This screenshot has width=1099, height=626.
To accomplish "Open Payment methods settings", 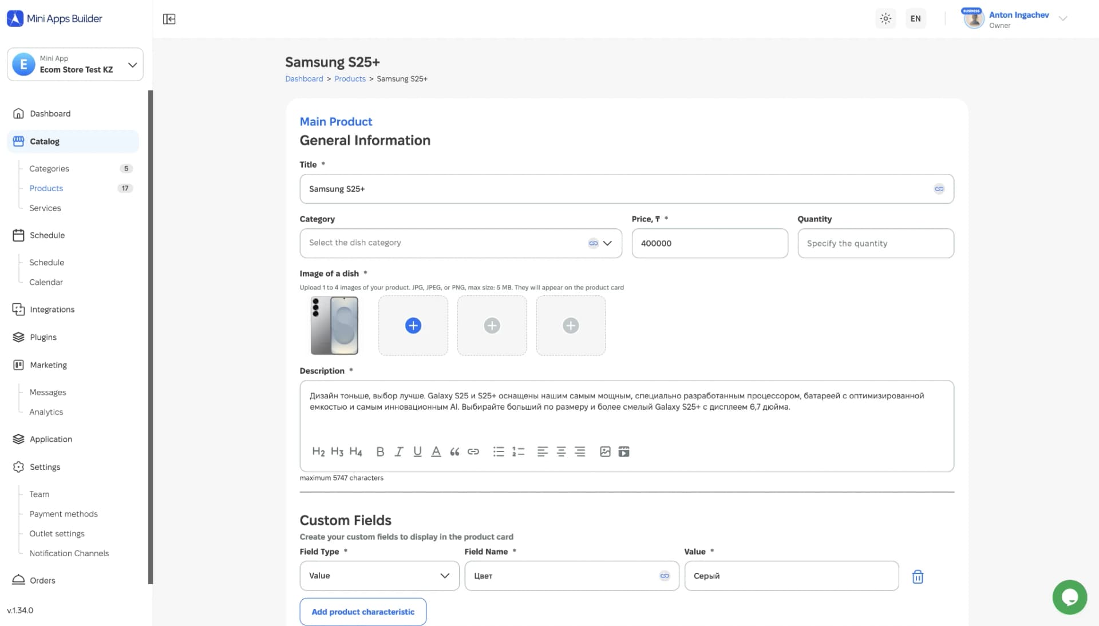I will pyautogui.click(x=64, y=514).
